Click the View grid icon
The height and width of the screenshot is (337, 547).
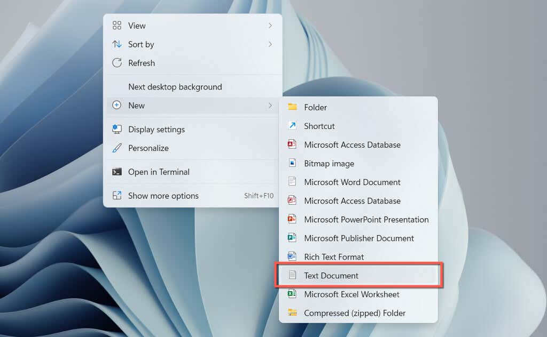tap(117, 26)
